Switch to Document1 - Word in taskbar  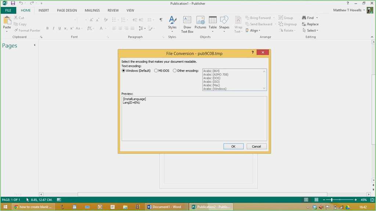[x=164, y=207]
